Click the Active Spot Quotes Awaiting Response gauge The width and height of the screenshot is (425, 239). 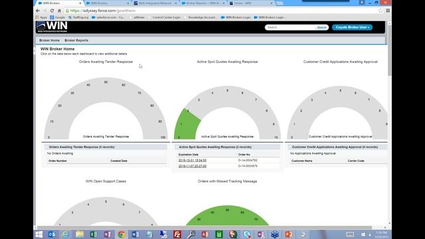coord(227,112)
